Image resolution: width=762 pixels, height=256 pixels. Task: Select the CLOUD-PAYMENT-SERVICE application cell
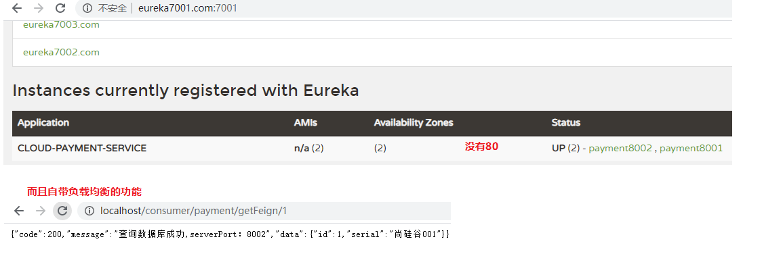coord(82,148)
